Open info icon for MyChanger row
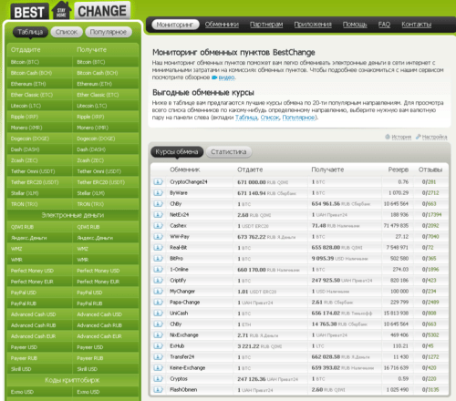This screenshot has width=456, height=401. (158, 292)
